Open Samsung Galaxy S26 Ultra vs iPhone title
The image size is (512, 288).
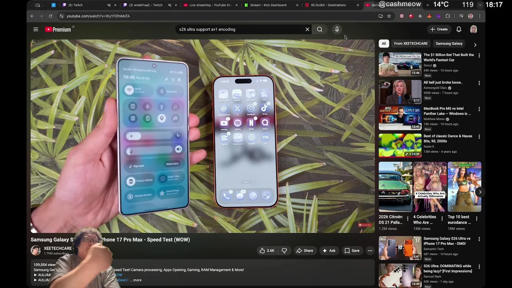coord(447,241)
